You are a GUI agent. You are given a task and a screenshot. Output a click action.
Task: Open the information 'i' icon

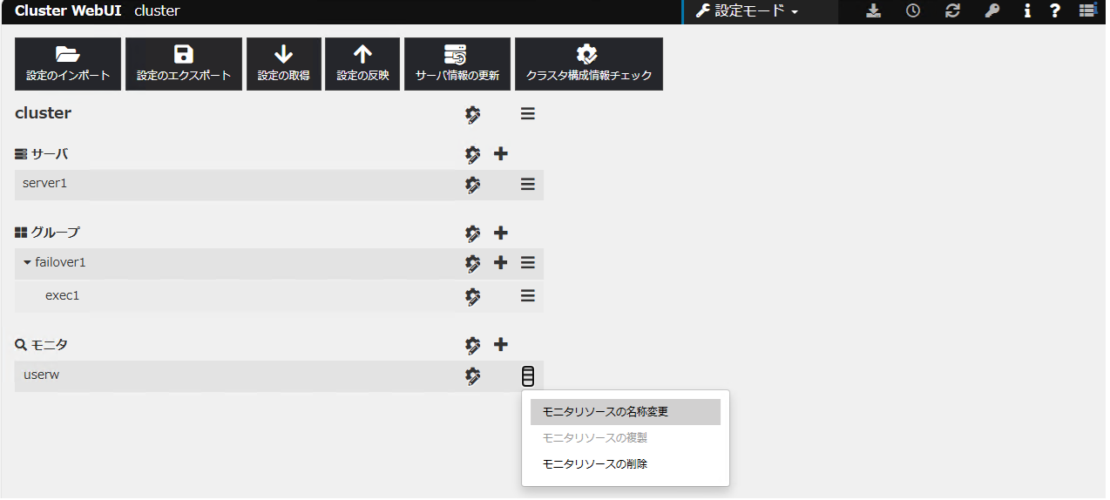click(x=1027, y=11)
